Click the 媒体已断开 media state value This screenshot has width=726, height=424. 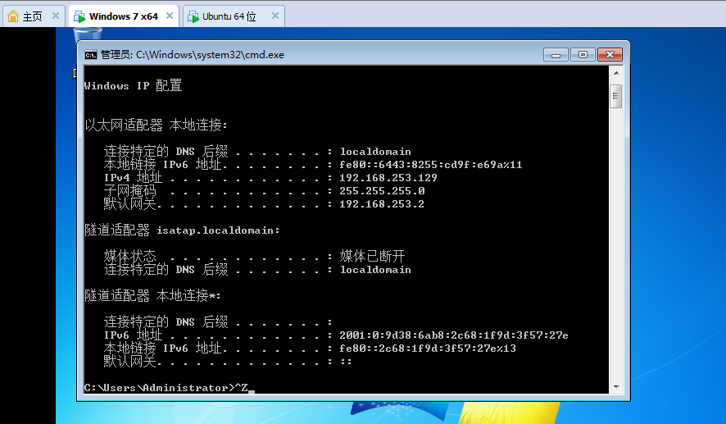[372, 256]
